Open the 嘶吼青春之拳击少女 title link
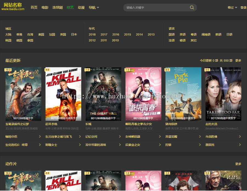The width and height of the screenshot is (247, 191). pos(139,124)
